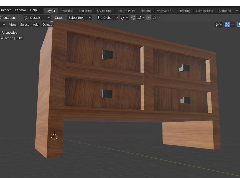Switch to the Sculpting workspace tab
The height and width of the screenshot is (178, 240).
click(x=85, y=11)
